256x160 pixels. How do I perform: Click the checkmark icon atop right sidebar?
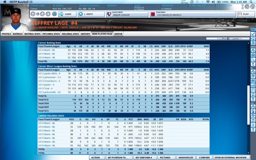[253, 34]
